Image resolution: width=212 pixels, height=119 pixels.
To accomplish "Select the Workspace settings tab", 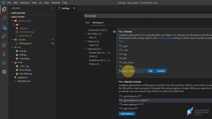I will coord(98,23).
